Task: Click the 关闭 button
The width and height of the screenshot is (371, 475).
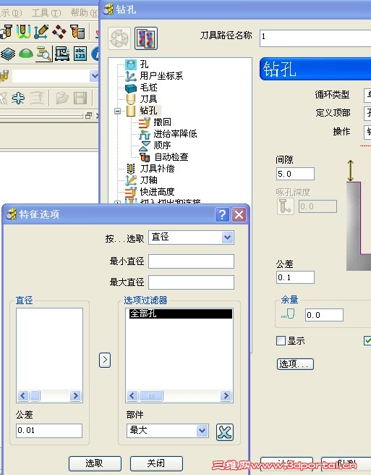Action: pos(156,463)
